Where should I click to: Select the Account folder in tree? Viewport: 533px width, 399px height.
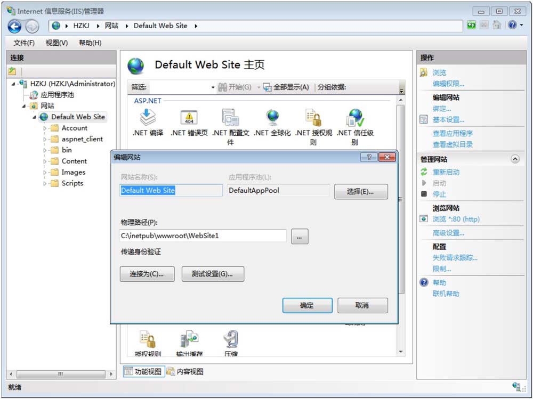(75, 128)
